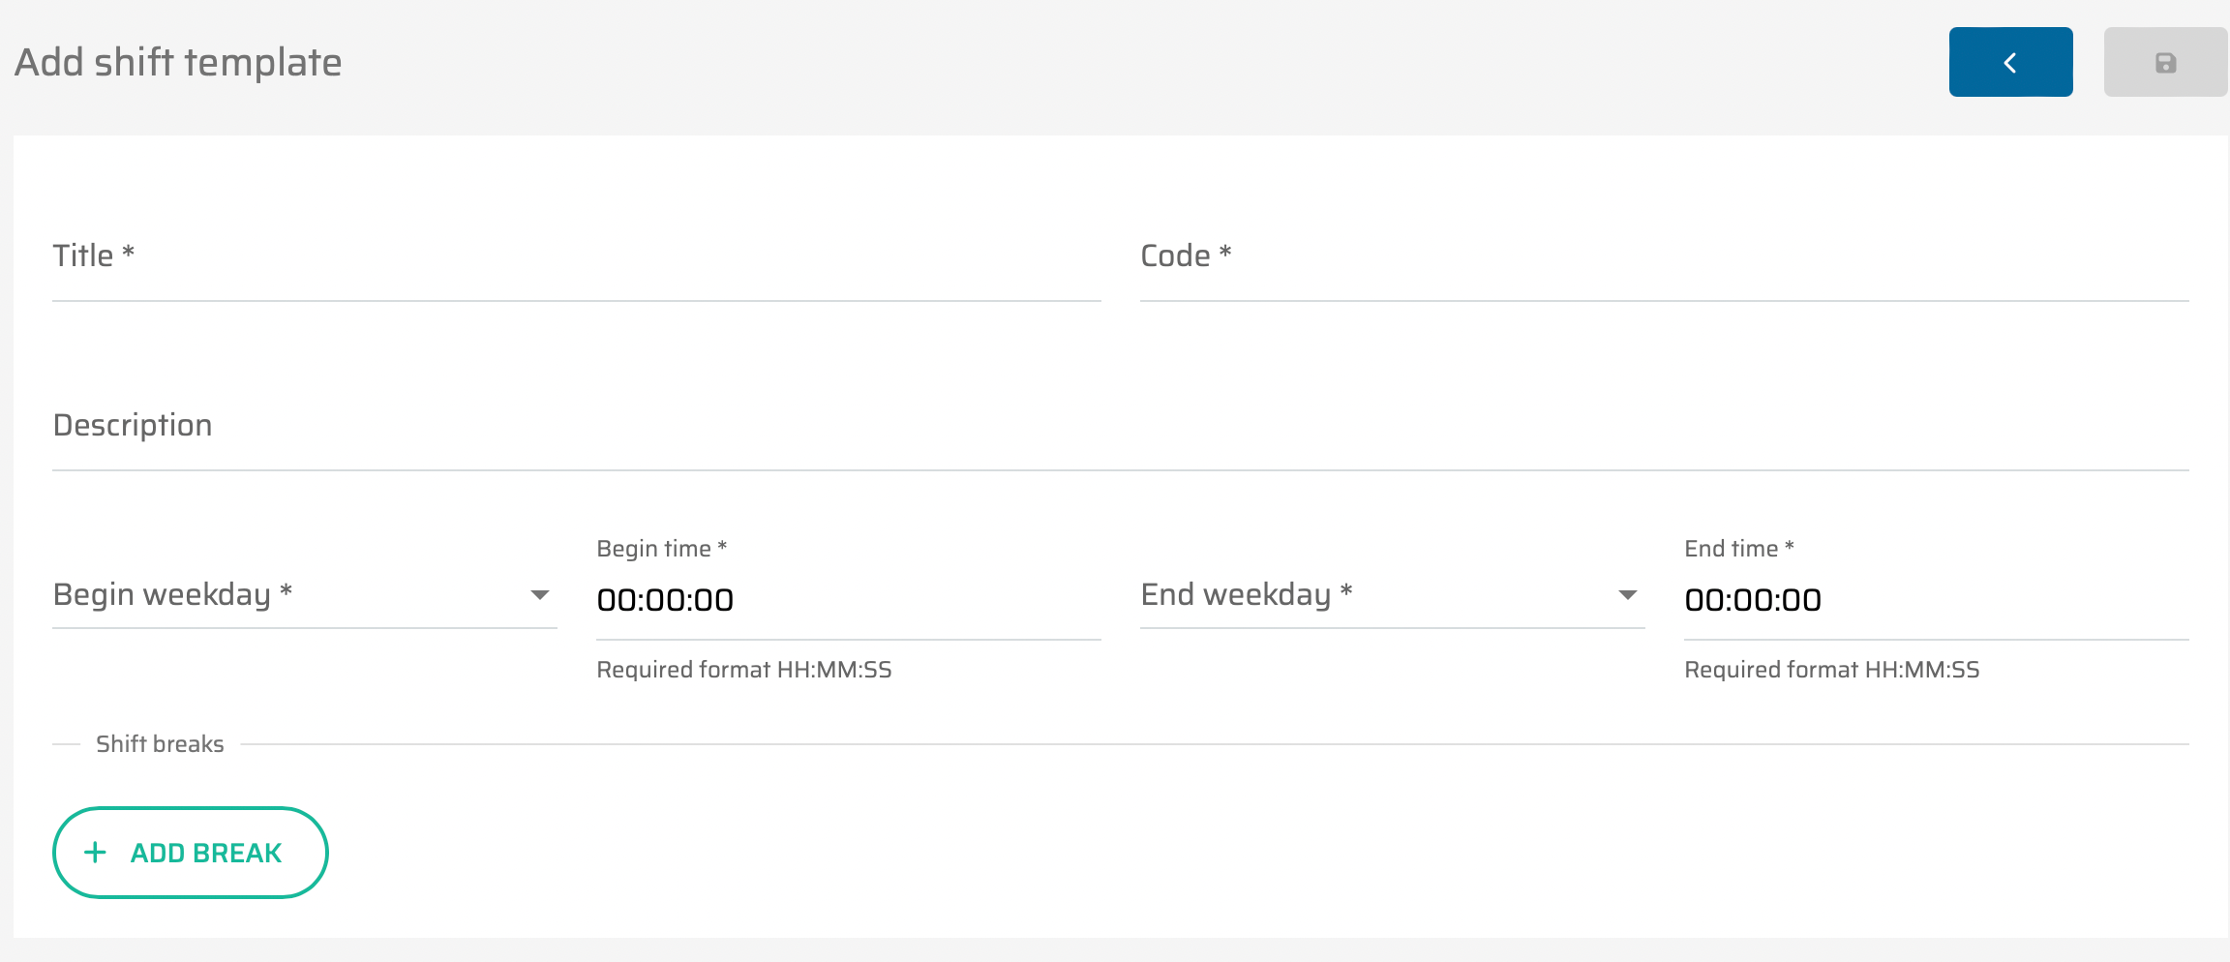Click the Shift breaks section label
The width and height of the screenshot is (2230, 962).
click(x=160, y=744)
